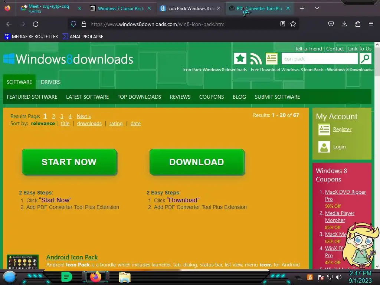The image size is (380, 285).
Task: Open LATEST SOFTWARE menu item
Action: 88,97
